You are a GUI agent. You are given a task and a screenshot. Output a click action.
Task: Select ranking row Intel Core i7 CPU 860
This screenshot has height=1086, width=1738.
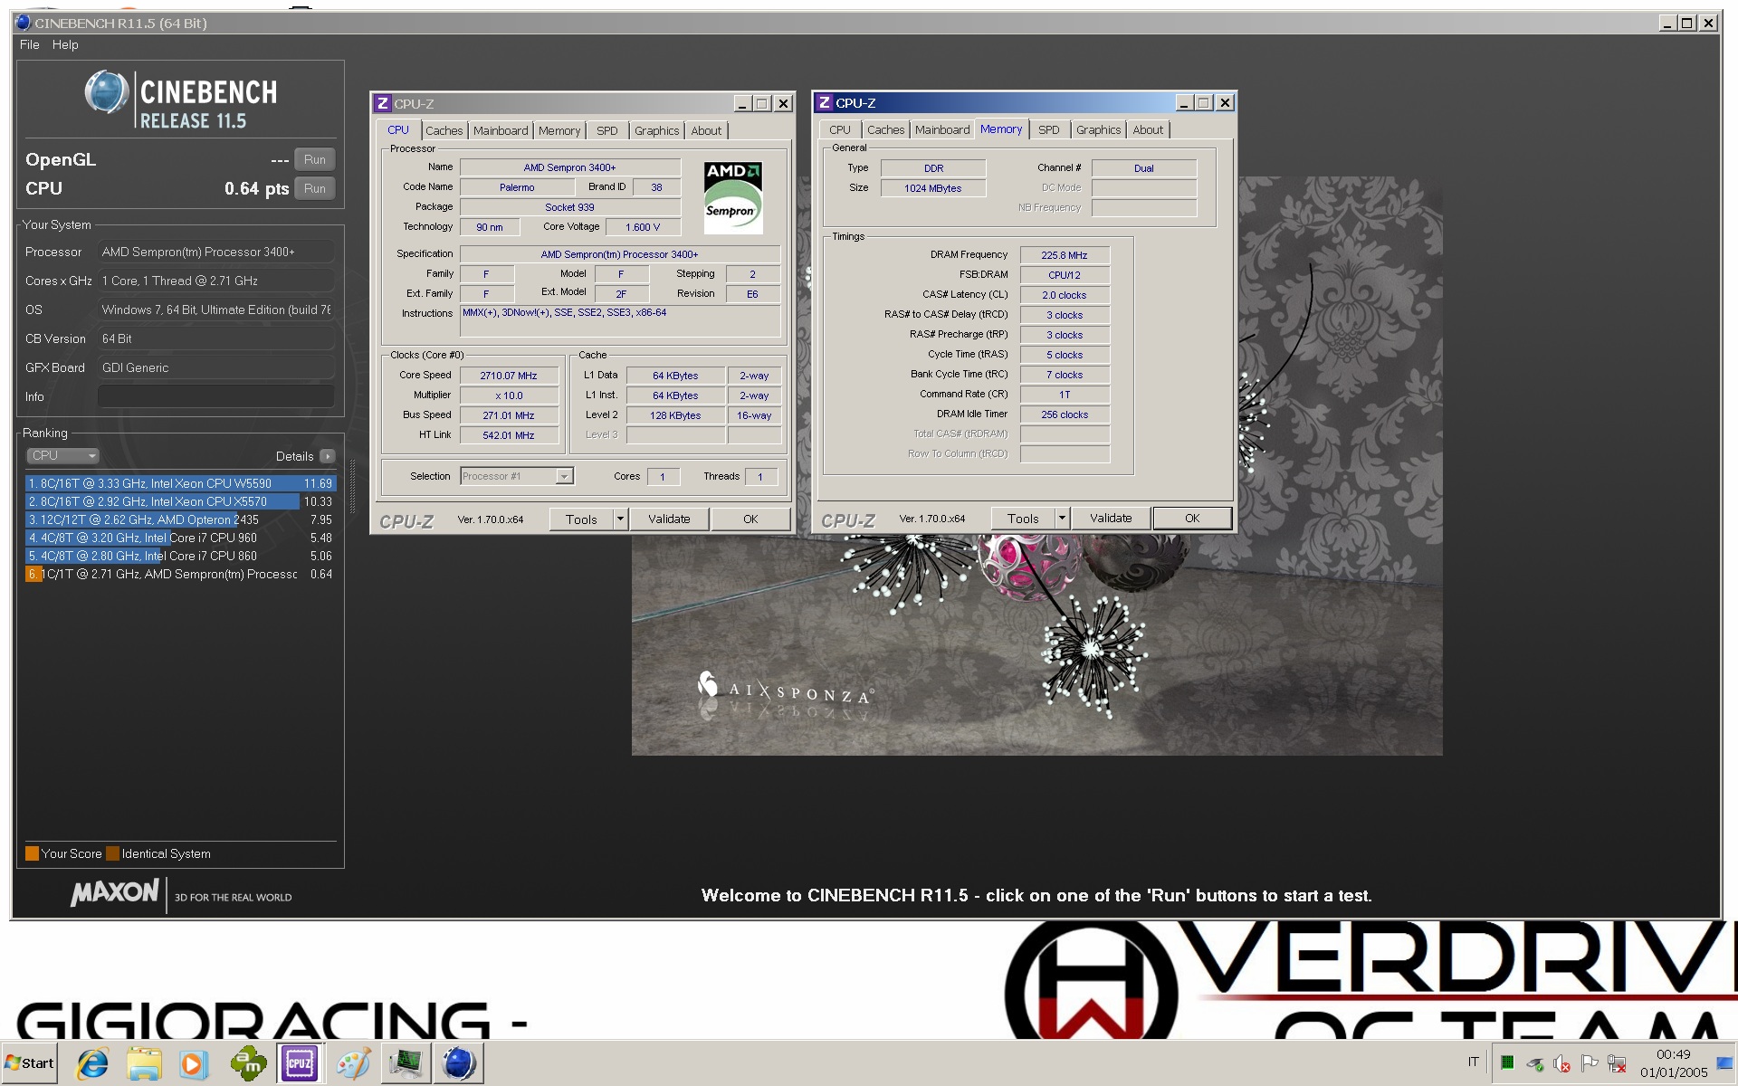click(180, 556)
